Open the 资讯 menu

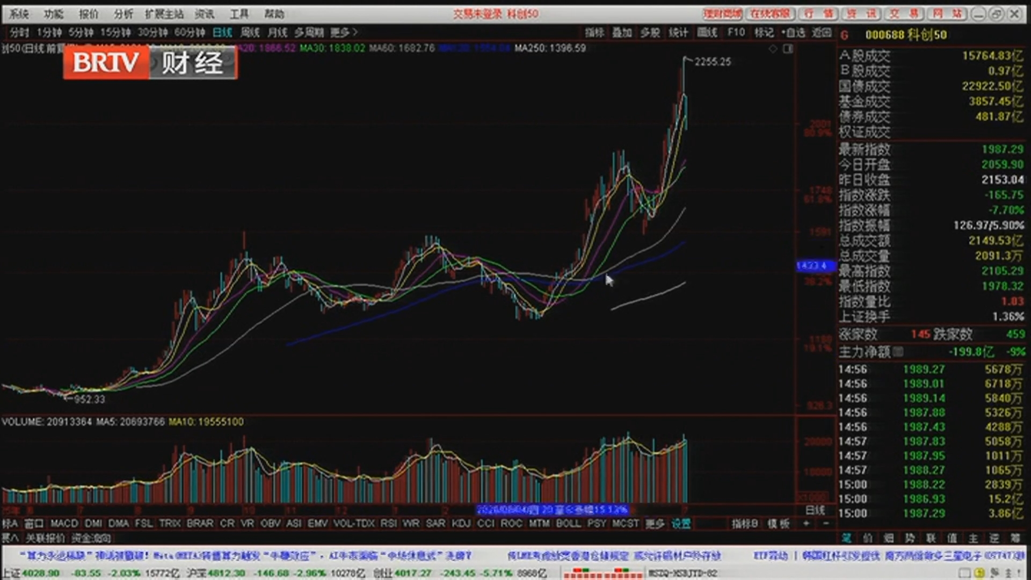205,14
